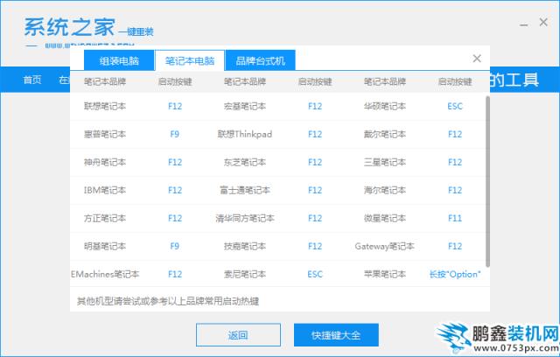
Task: Select 富士通笔记本 brand cell
Action: point(245,190)
